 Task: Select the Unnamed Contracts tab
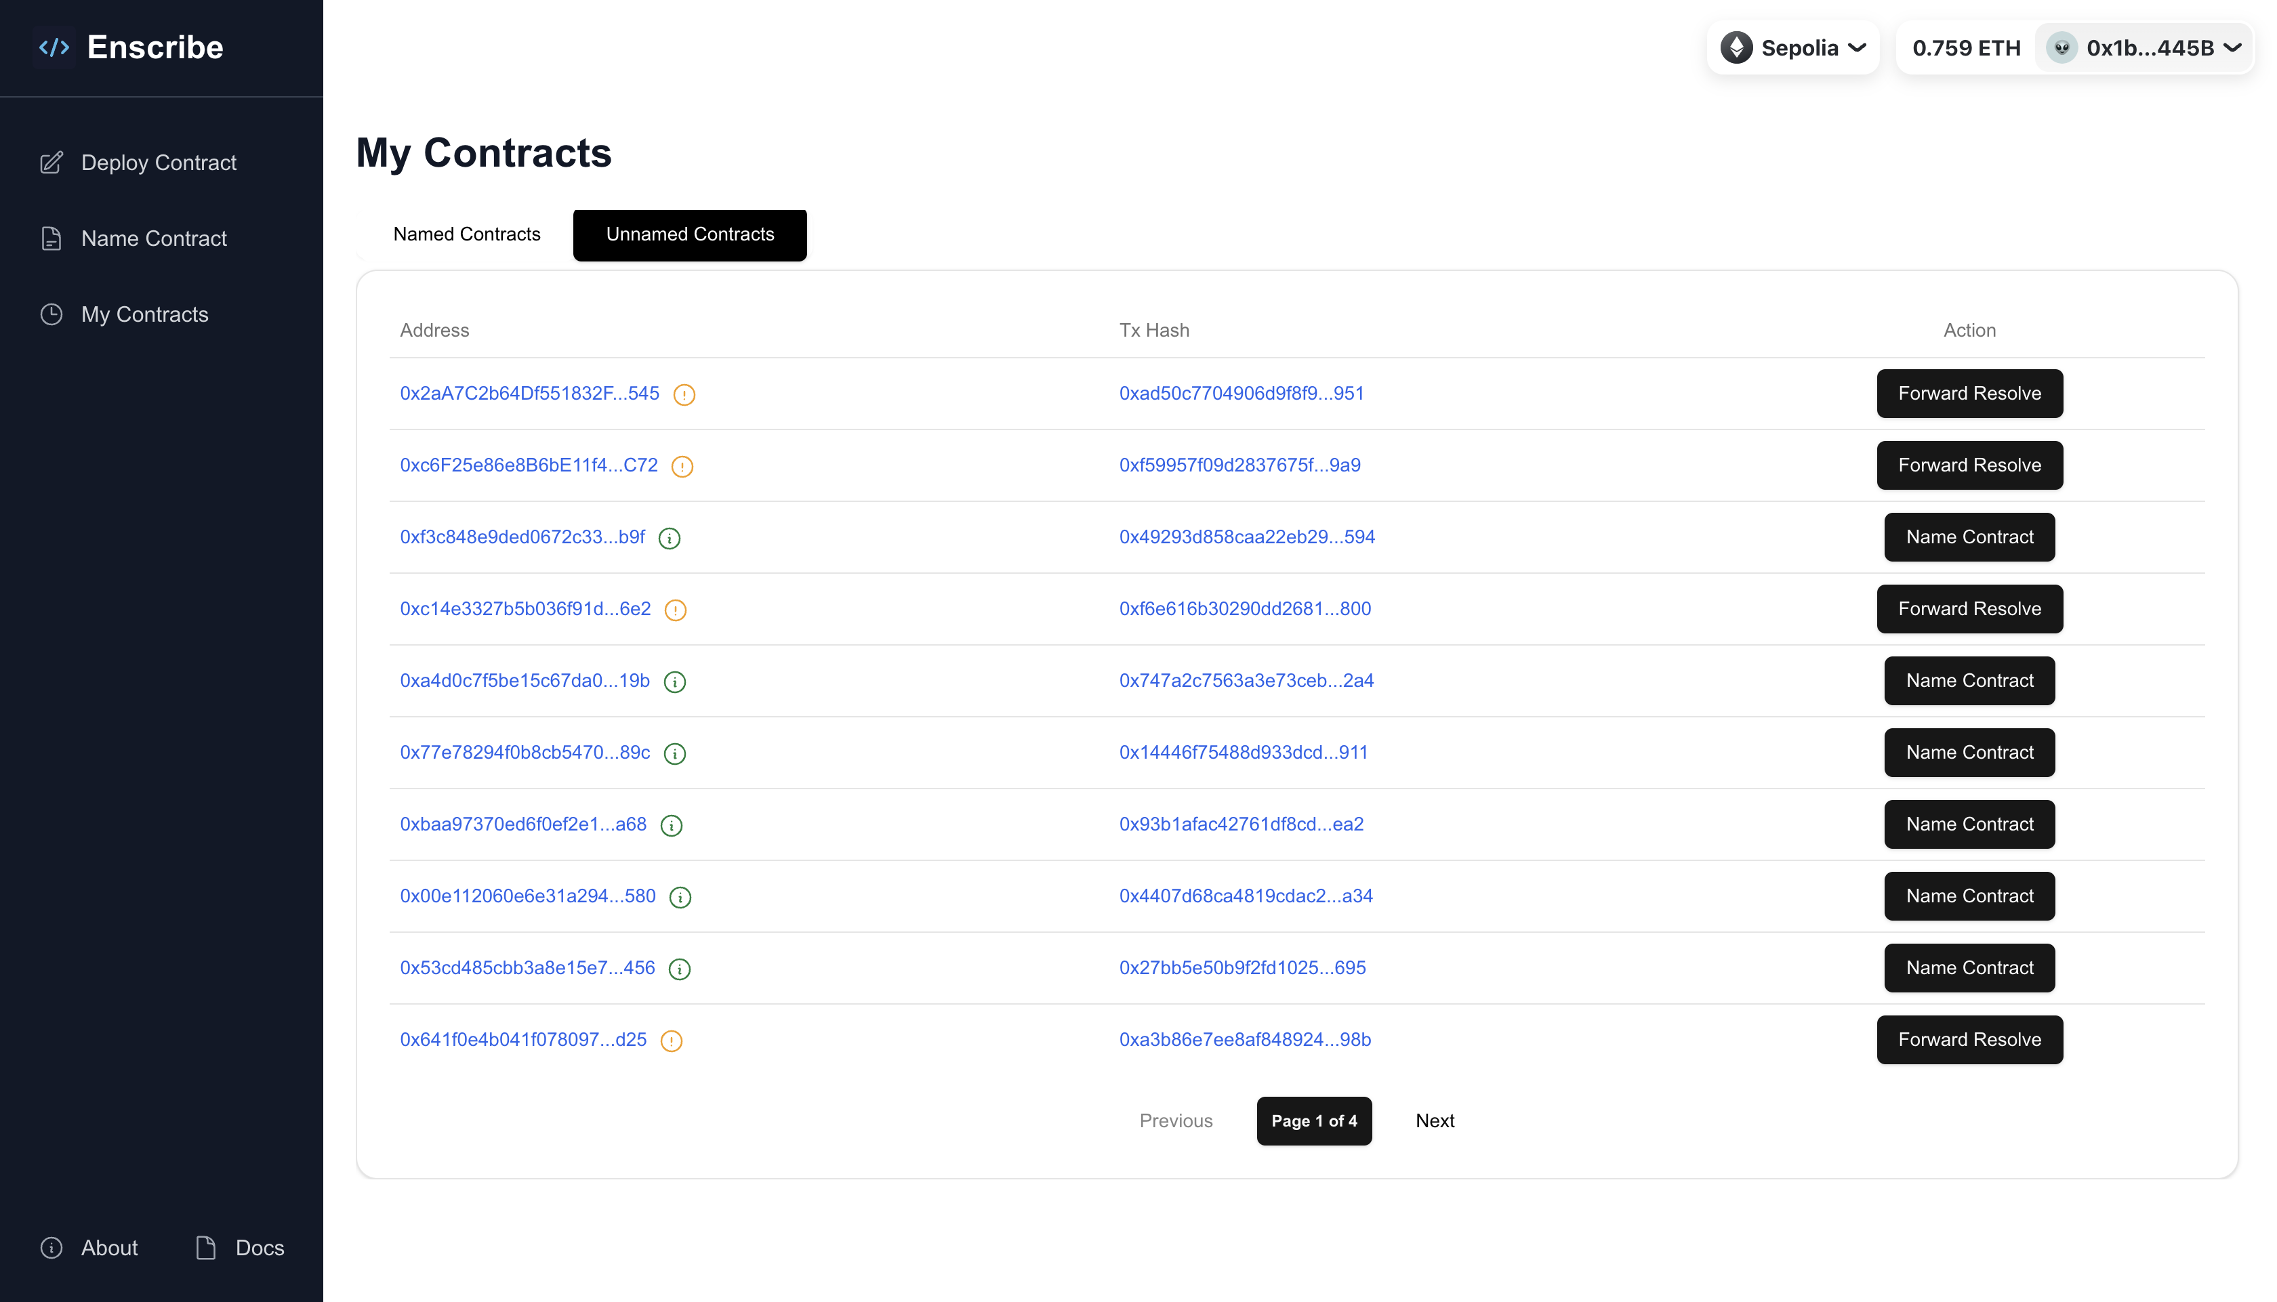690,234
